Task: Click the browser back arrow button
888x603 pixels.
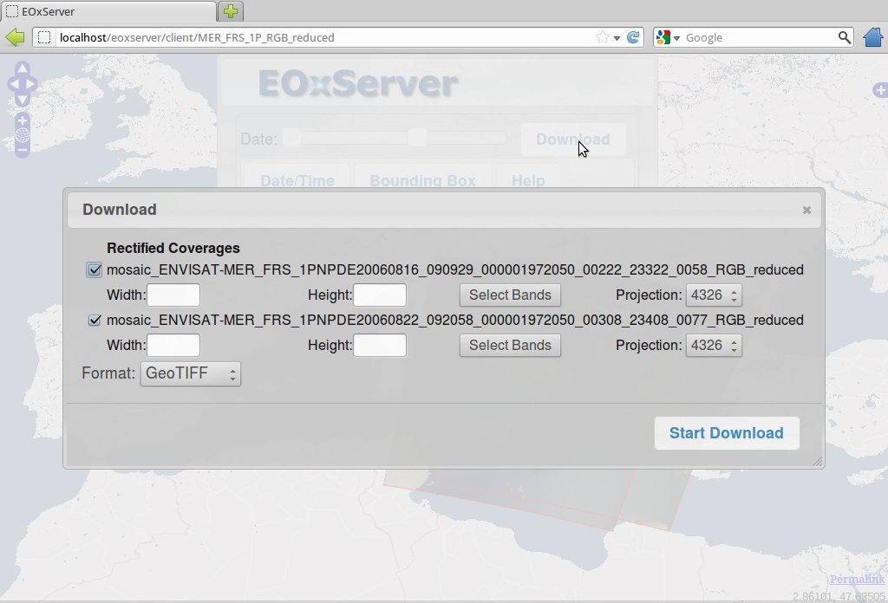Action: coord(15,37)
